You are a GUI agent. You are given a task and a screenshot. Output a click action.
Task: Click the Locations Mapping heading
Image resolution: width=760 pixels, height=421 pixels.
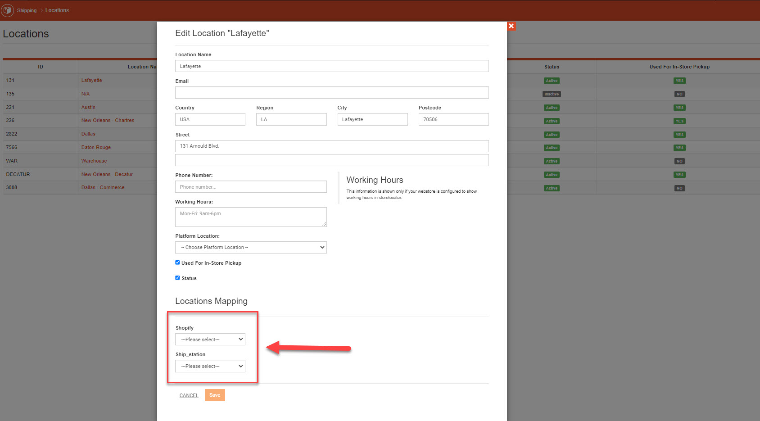[211, 301]
